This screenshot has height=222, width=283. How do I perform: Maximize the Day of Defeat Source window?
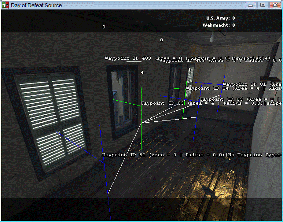[263, 5]
